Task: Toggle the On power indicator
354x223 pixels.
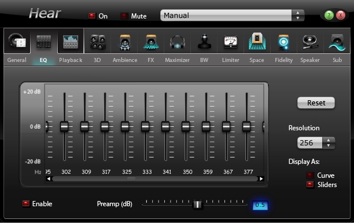Action: pos(91,16)
